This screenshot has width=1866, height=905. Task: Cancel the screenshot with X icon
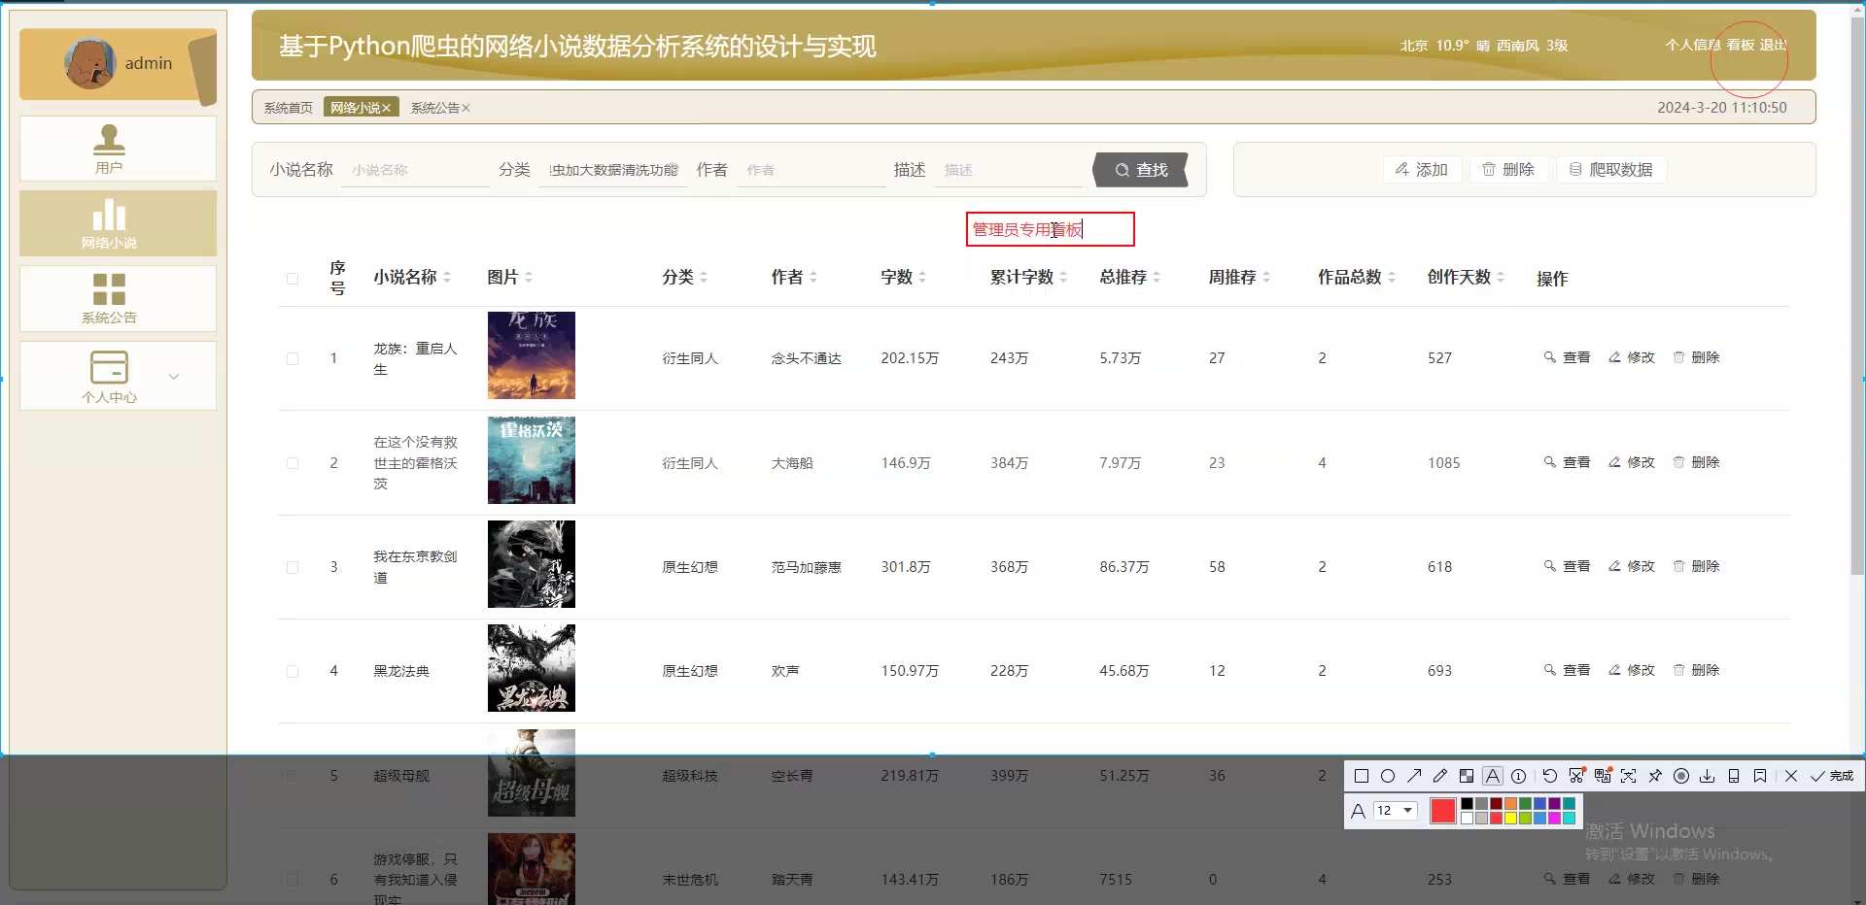[x=1791, y=776]
